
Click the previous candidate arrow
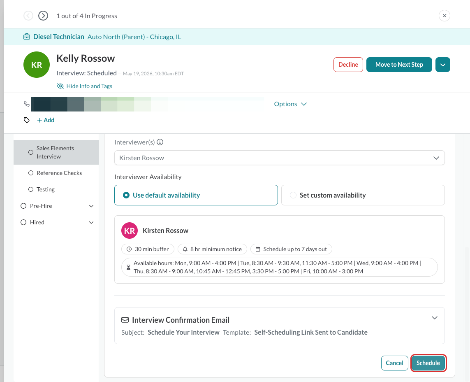click(x=28, y=16)
